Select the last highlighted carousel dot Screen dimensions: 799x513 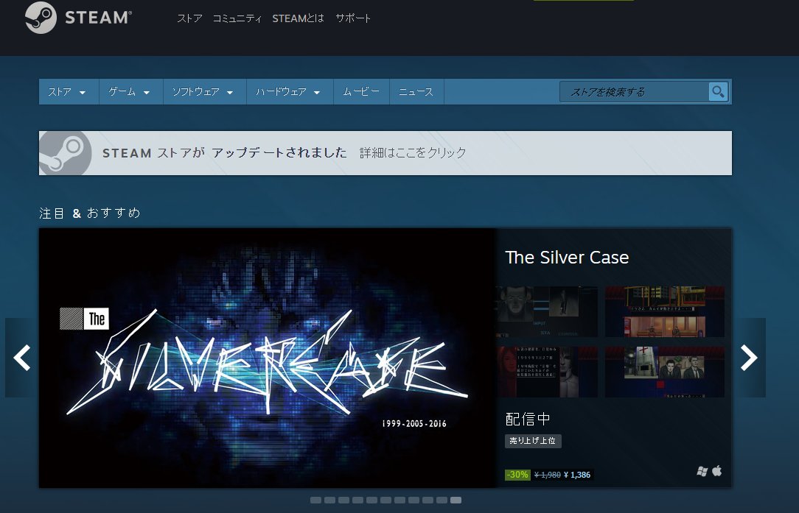tap(456, 500)
